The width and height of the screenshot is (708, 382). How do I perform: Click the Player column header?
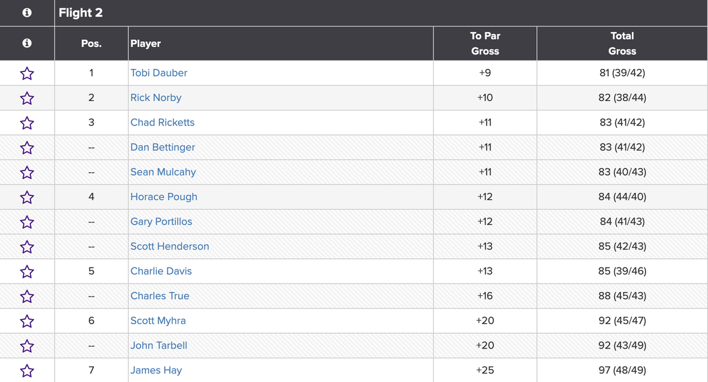point(146,44)
